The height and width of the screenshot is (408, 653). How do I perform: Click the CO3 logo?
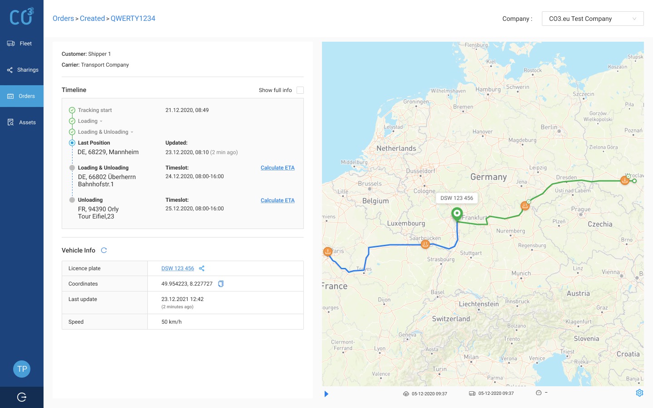[x=22, y=16]
